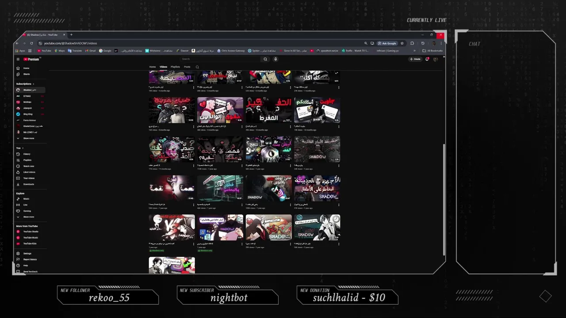Open YouTube Studio from the sidebar
The height and width of the screenshot is (318, 566).
(x=30, y=231)
